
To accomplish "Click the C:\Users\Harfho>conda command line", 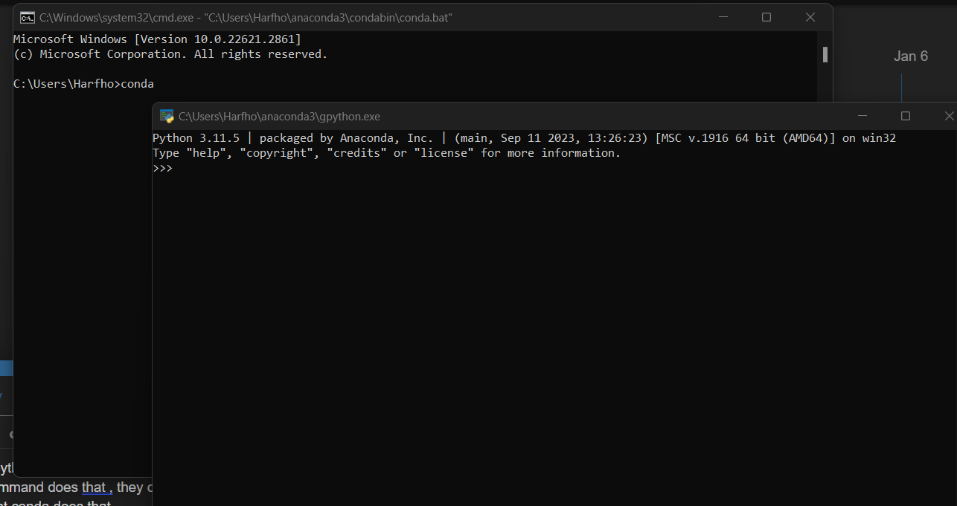I will tap(83, 84).
